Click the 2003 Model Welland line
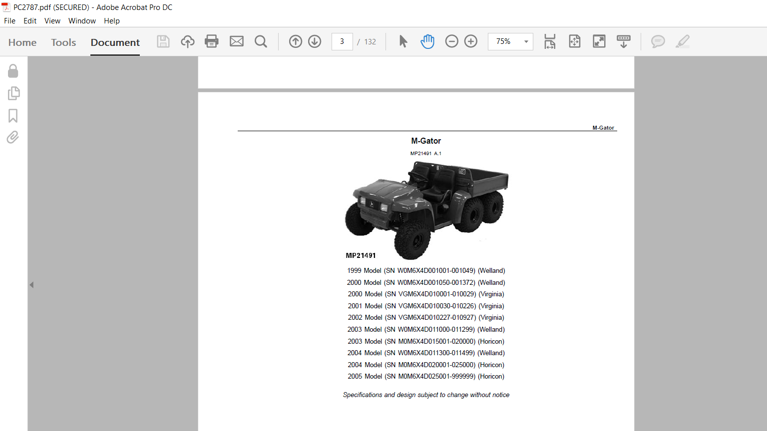 pyautogui.click(x=426, y=329)
